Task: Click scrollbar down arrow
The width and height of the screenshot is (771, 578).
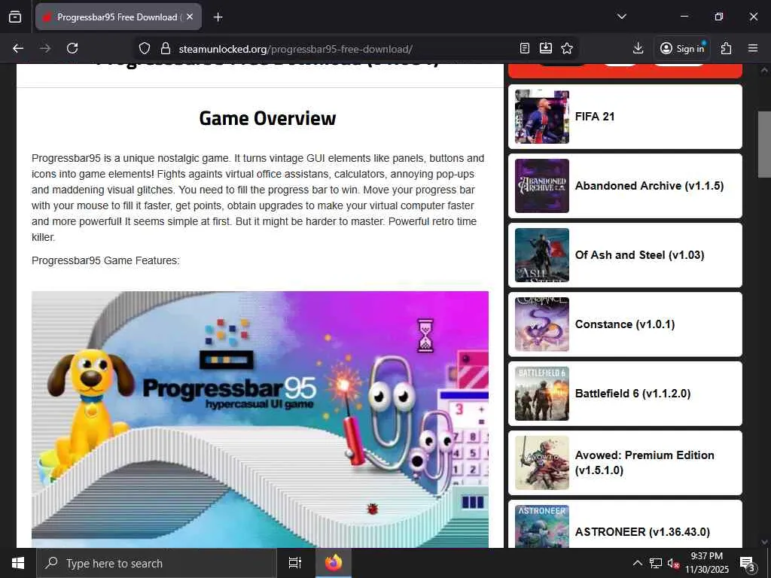Action: pyautogui.click(x=764, y=542)
